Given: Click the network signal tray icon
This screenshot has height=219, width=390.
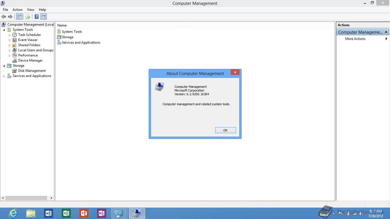Looking at the screenshot, I should 354,213.
